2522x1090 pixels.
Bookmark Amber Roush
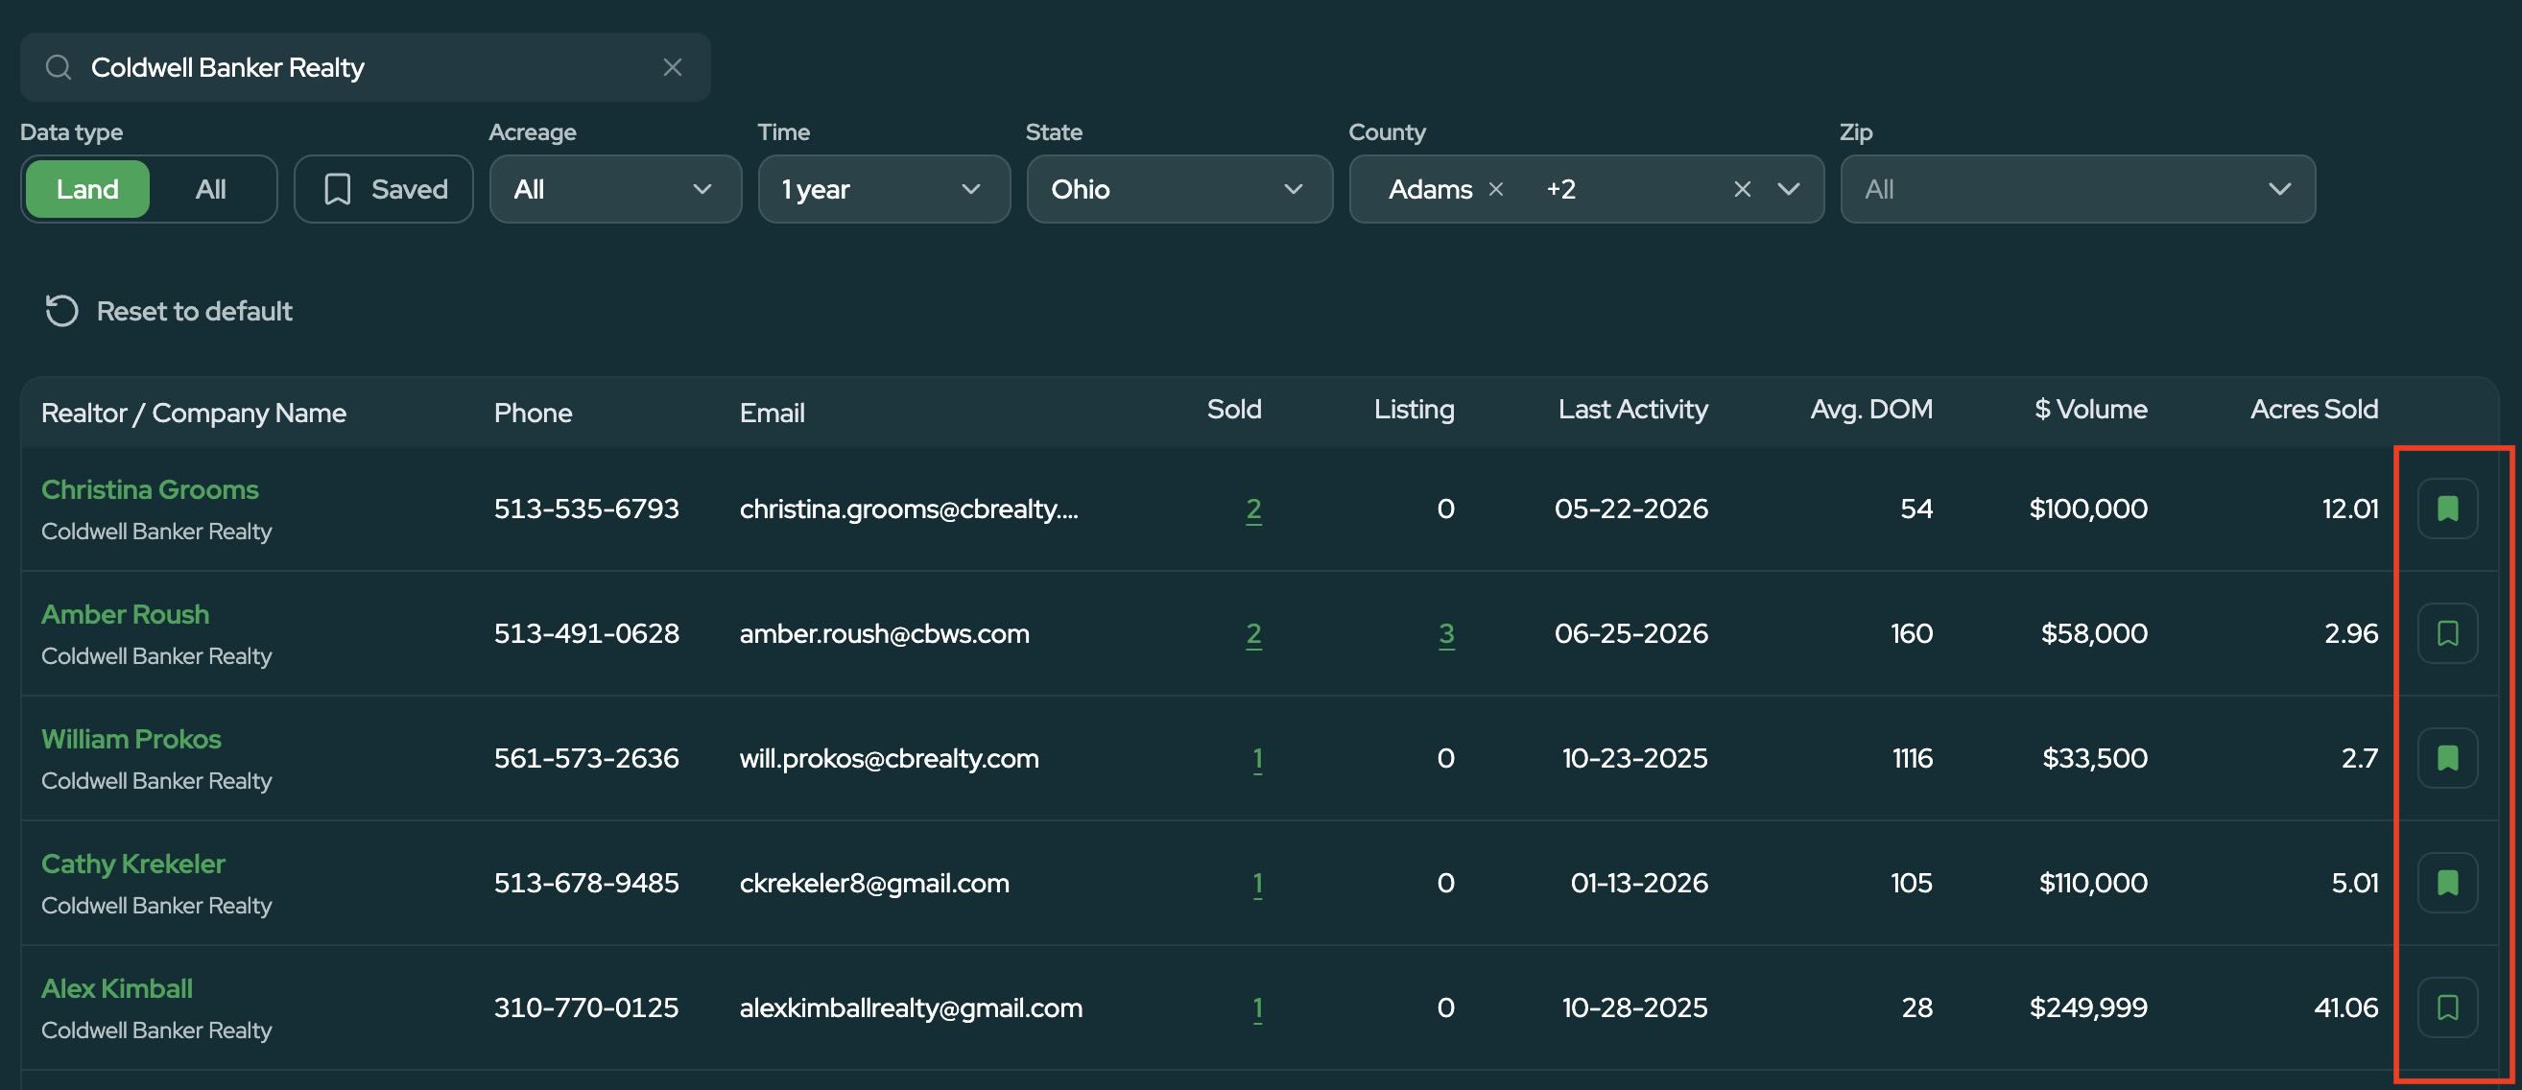pos(2447,633)
